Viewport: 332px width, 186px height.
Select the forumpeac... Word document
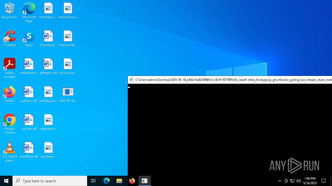pos(48,39)
